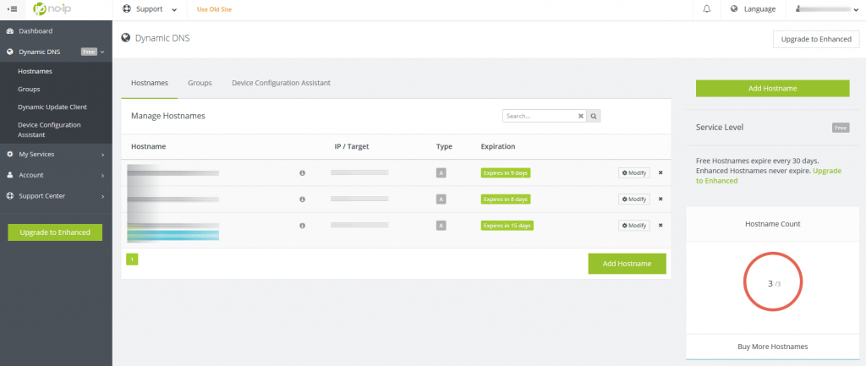Select Groups in the sidebar

(x=29, y=89)
